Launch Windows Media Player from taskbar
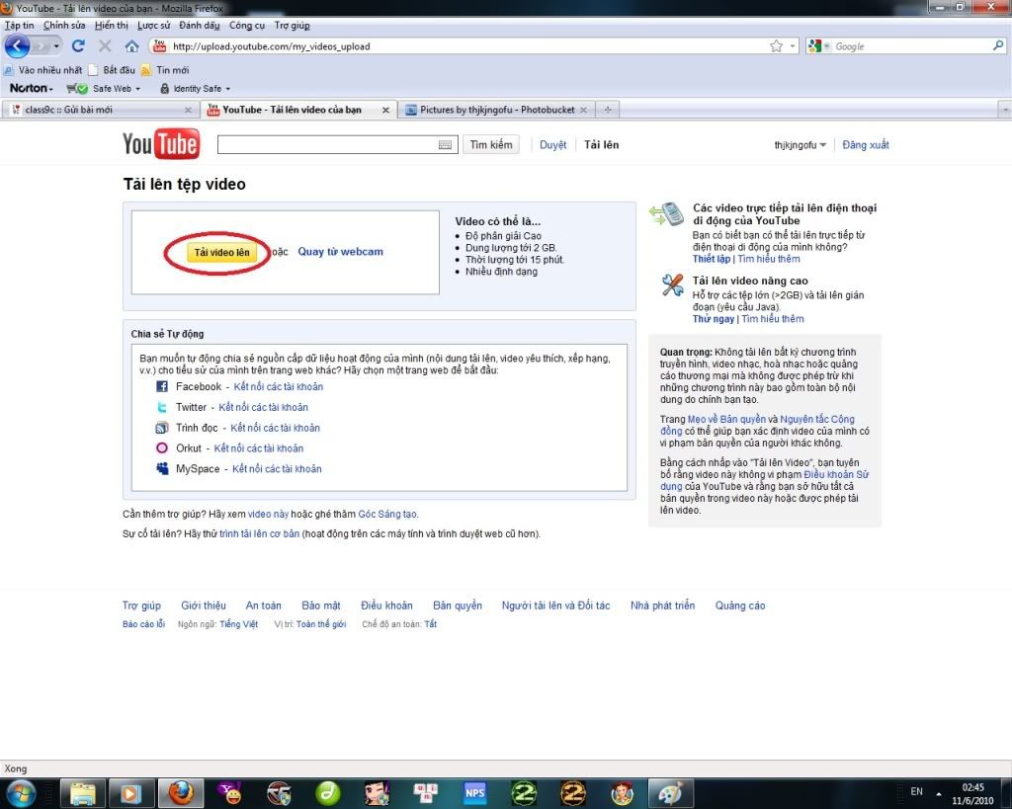Viewport: 1012px width, 809px height. (x=131, y=793)
